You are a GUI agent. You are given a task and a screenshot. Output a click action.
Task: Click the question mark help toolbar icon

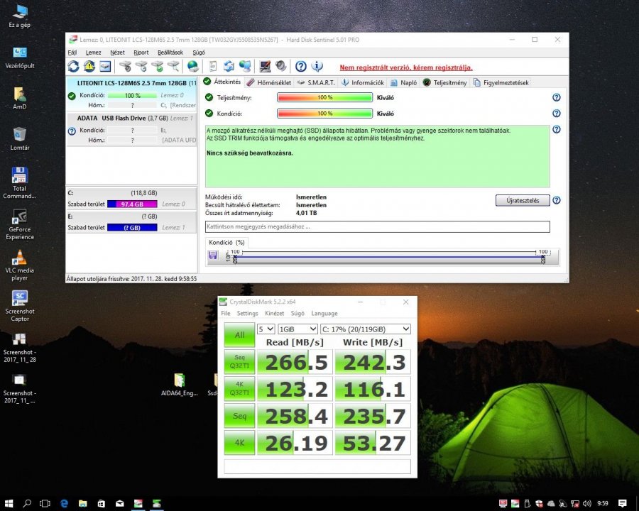[x=301, y=67]
